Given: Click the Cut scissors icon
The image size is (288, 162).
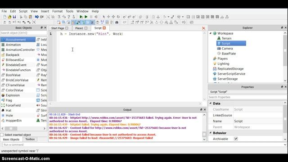Looking at the screenshot, I should 21,17.
